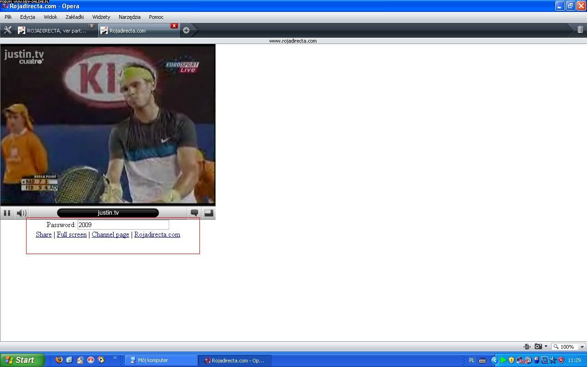Viewport: 587px width, 367px height.
Task: Close the active Rojadirecta.com tab
Action: point(174,26)
